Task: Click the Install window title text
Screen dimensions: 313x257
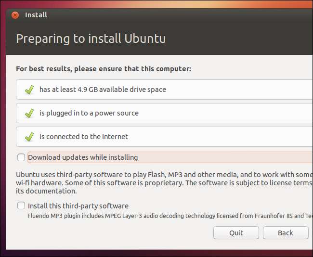Action: (x=36, y=15)
